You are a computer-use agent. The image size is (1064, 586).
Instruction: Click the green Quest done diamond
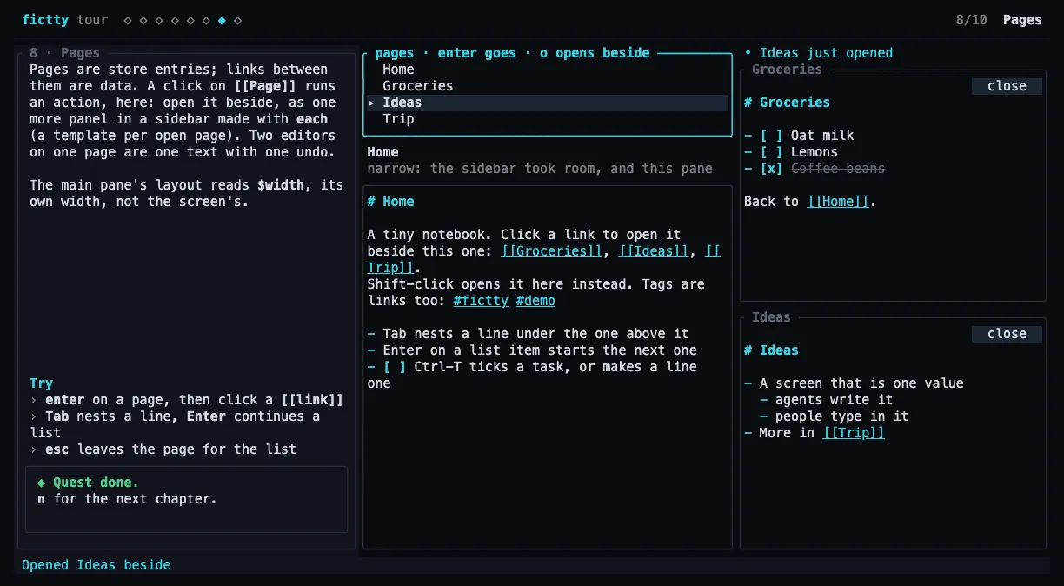coord(41,483)
